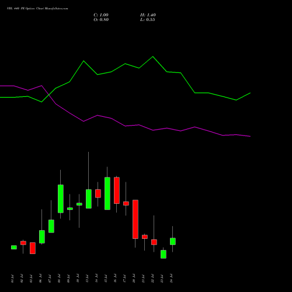
Task: Click the green candlestick with the tallest upper wick
Action: [89, 199]
